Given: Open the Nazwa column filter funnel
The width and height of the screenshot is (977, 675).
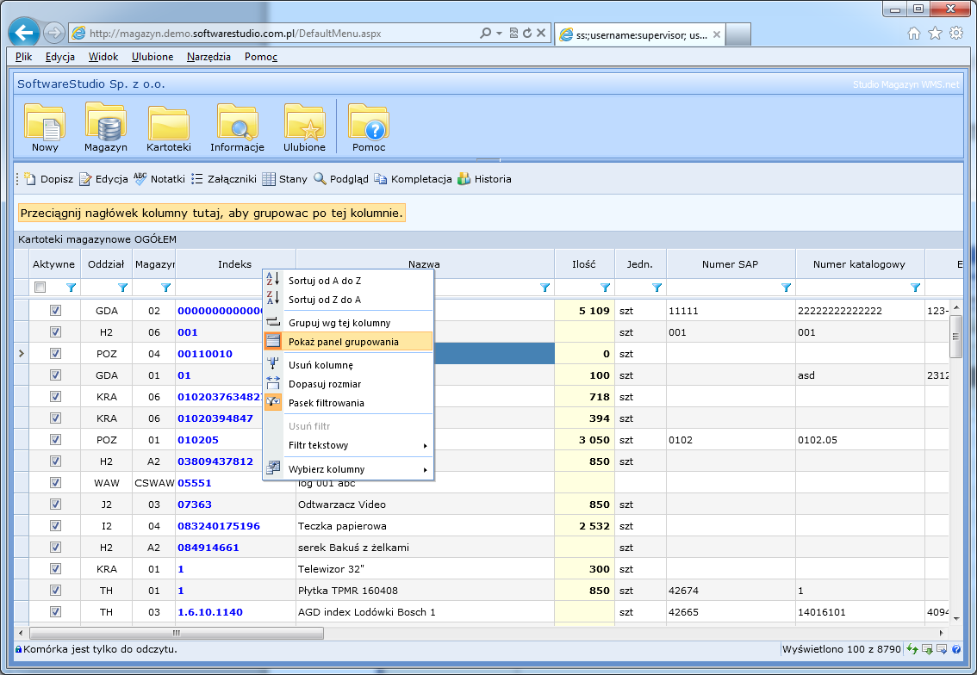Looking at the screenshot, I should click(545, 287).
